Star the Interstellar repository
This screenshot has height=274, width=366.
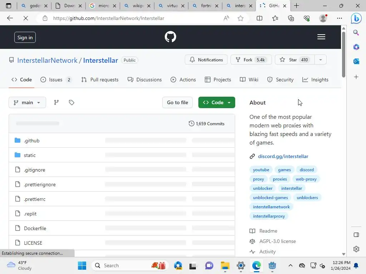click(x=295, y=60)
